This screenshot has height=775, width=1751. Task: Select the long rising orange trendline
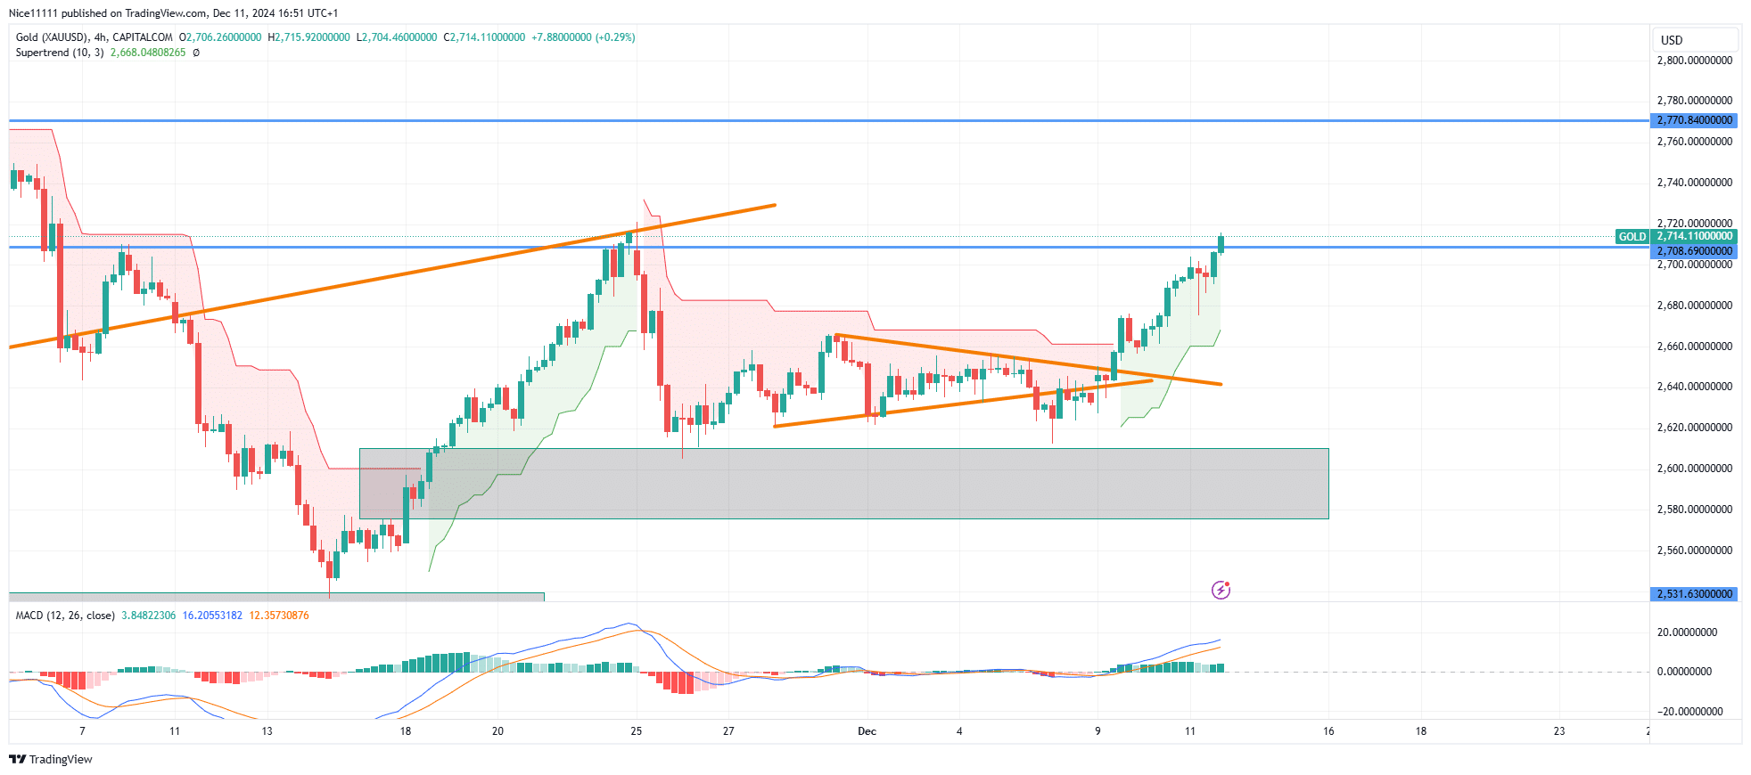click(x=392, y=276)
